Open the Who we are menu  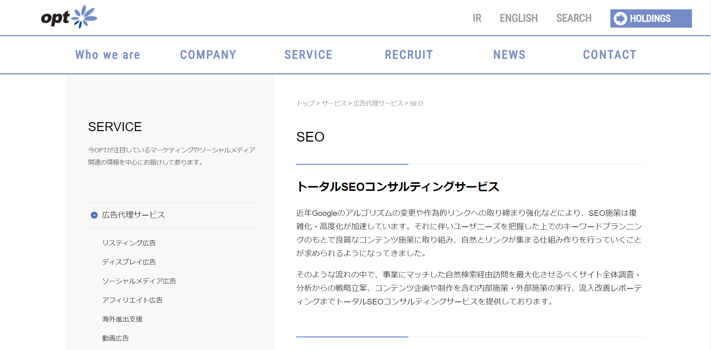[x=108, y=55]
